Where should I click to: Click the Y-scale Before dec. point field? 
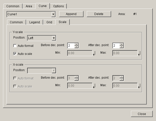click(71, 46)
